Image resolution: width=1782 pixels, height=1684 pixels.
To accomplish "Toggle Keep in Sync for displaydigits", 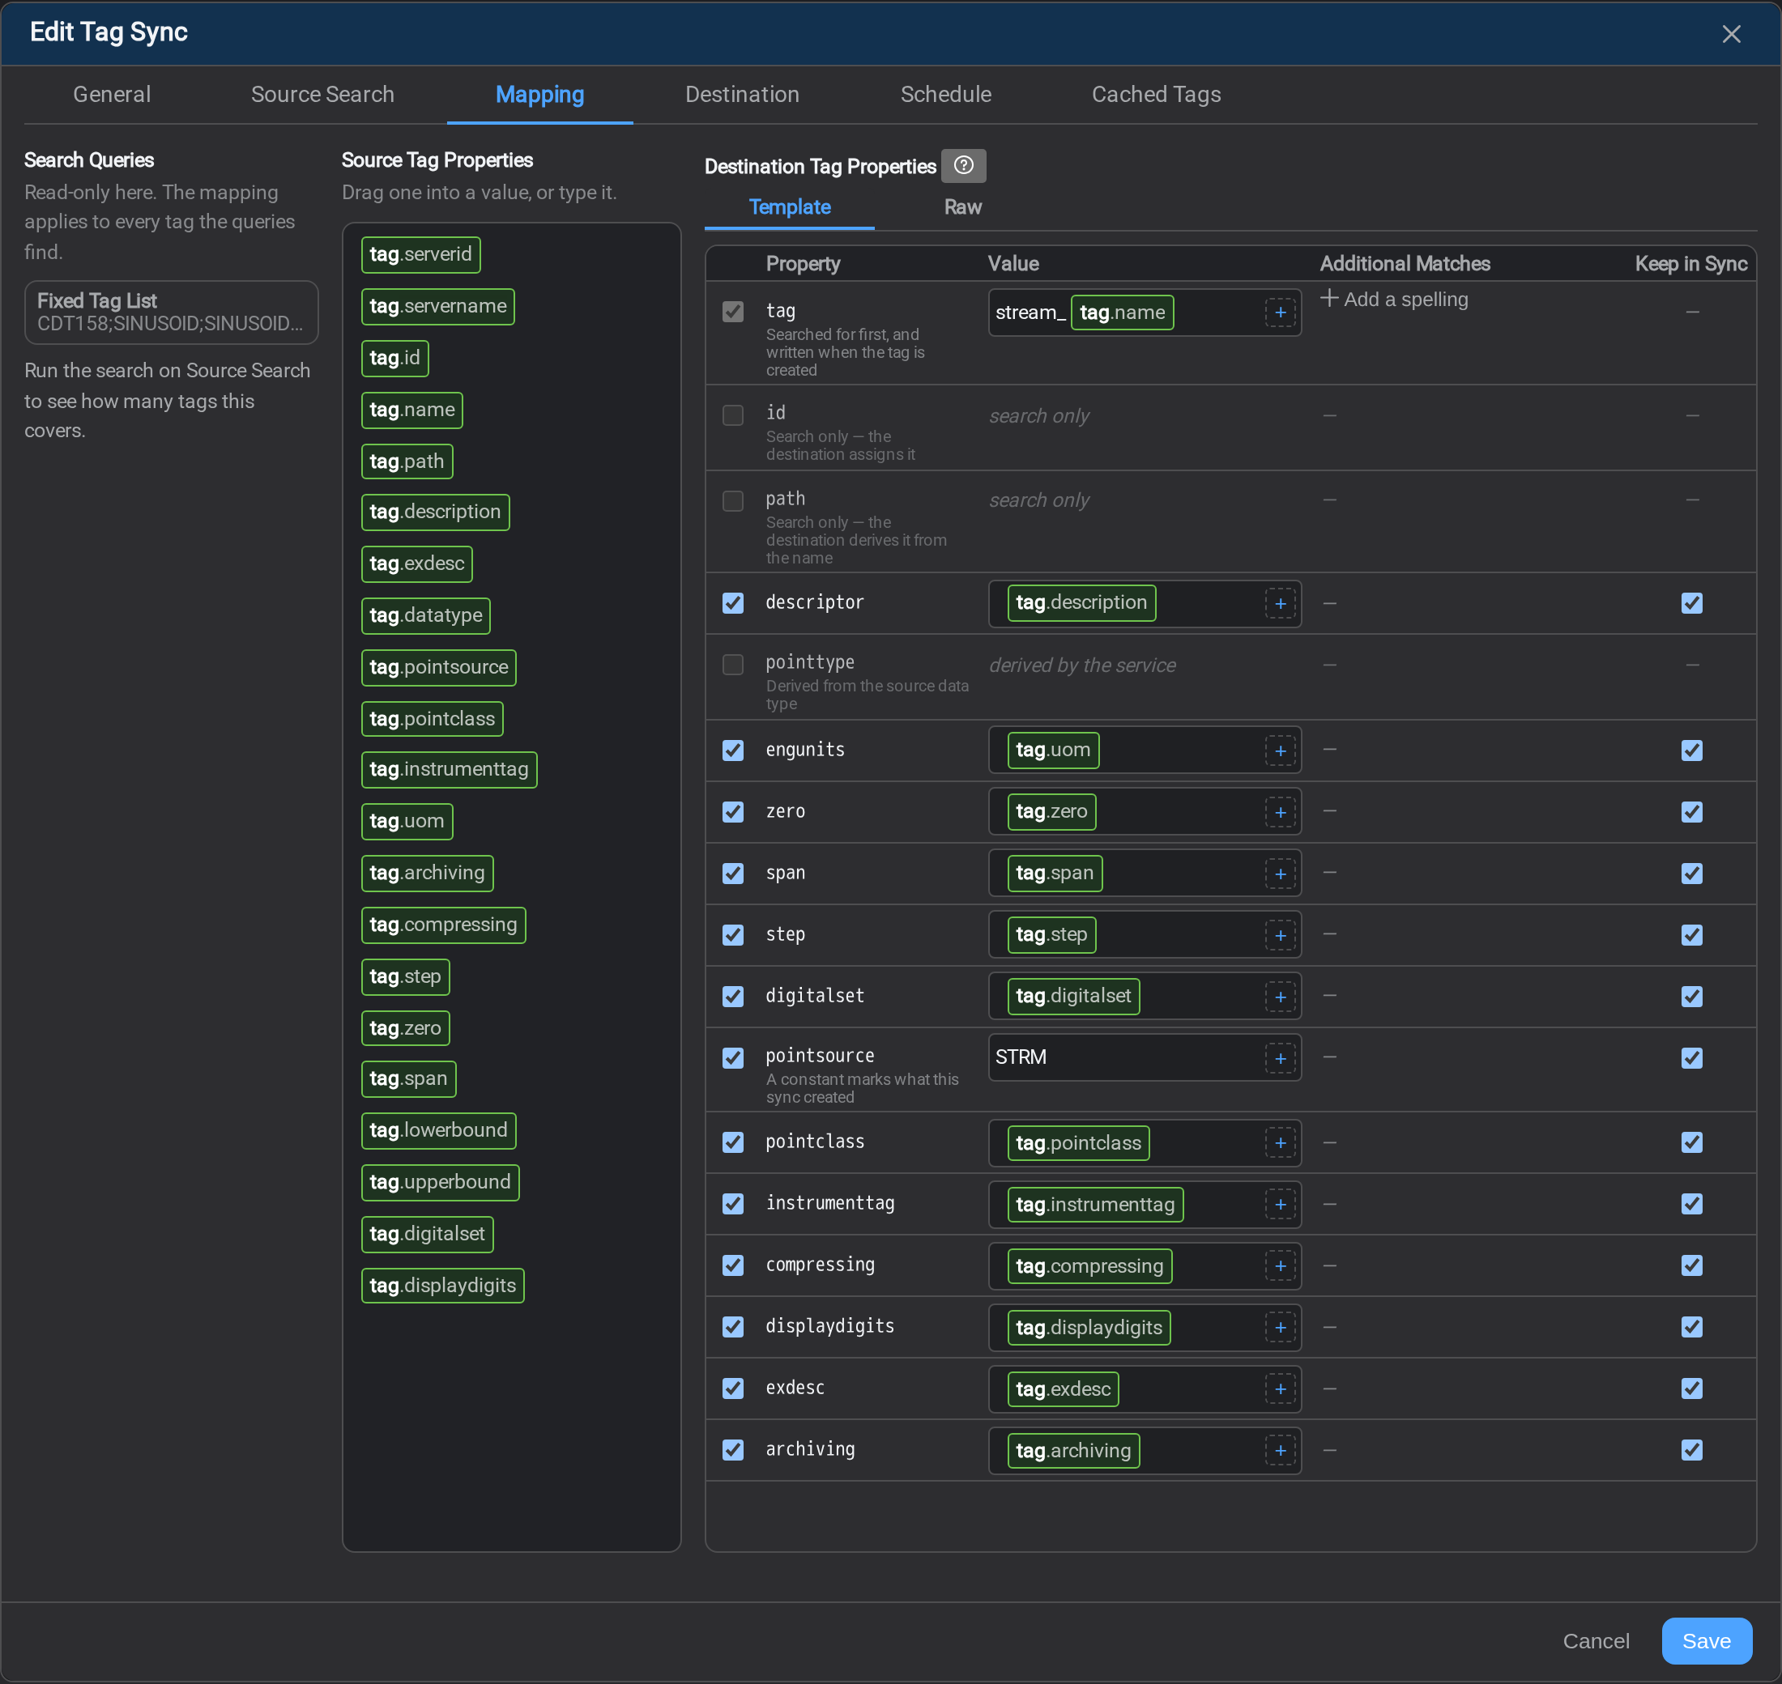I will (x=1692, y=1327).
